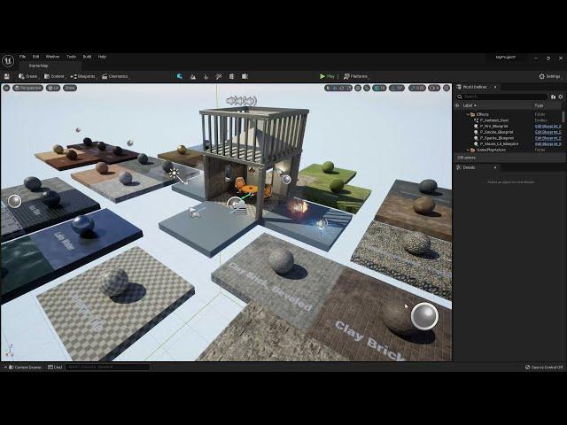Switch to Landscape mode icon
The height and width of the screenshot is (425, 567).
[x=193, y=76]
